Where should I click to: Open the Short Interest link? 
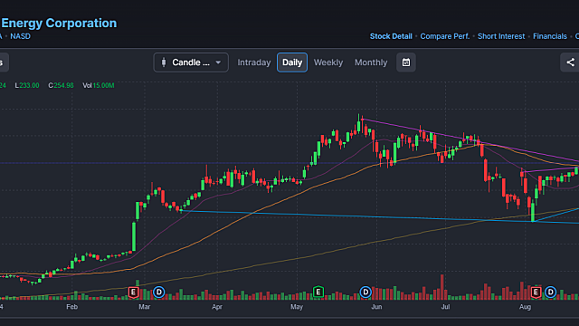click(x=501, y=36)
